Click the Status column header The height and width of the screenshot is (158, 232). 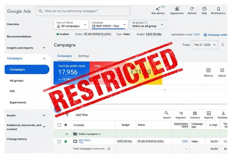(141, 125)
